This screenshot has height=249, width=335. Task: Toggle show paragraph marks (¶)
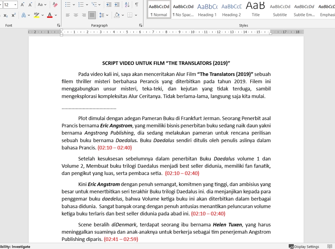click(136, 5)
